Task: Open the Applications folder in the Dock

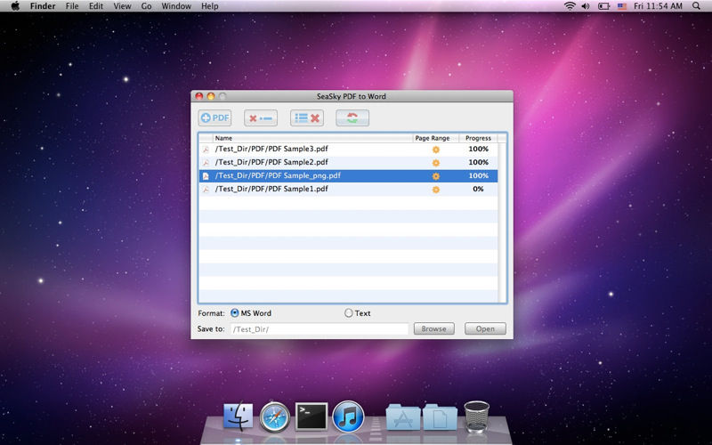Action: [x=403, y=417]
